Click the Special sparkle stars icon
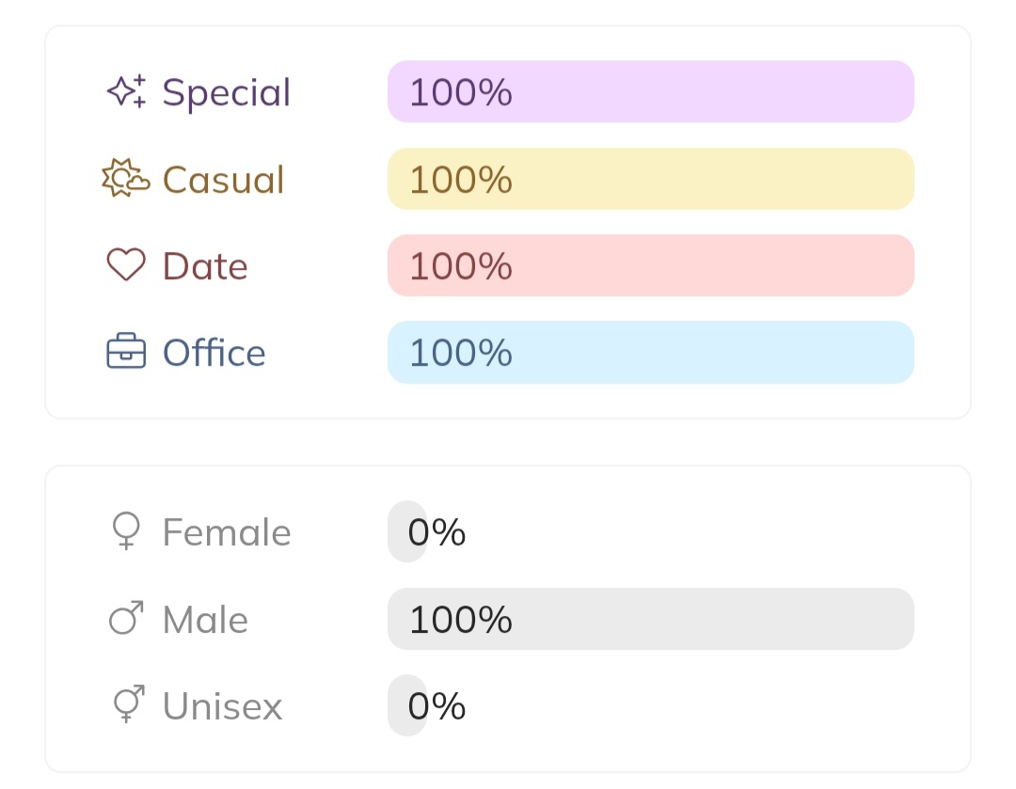 pos(126,91)
